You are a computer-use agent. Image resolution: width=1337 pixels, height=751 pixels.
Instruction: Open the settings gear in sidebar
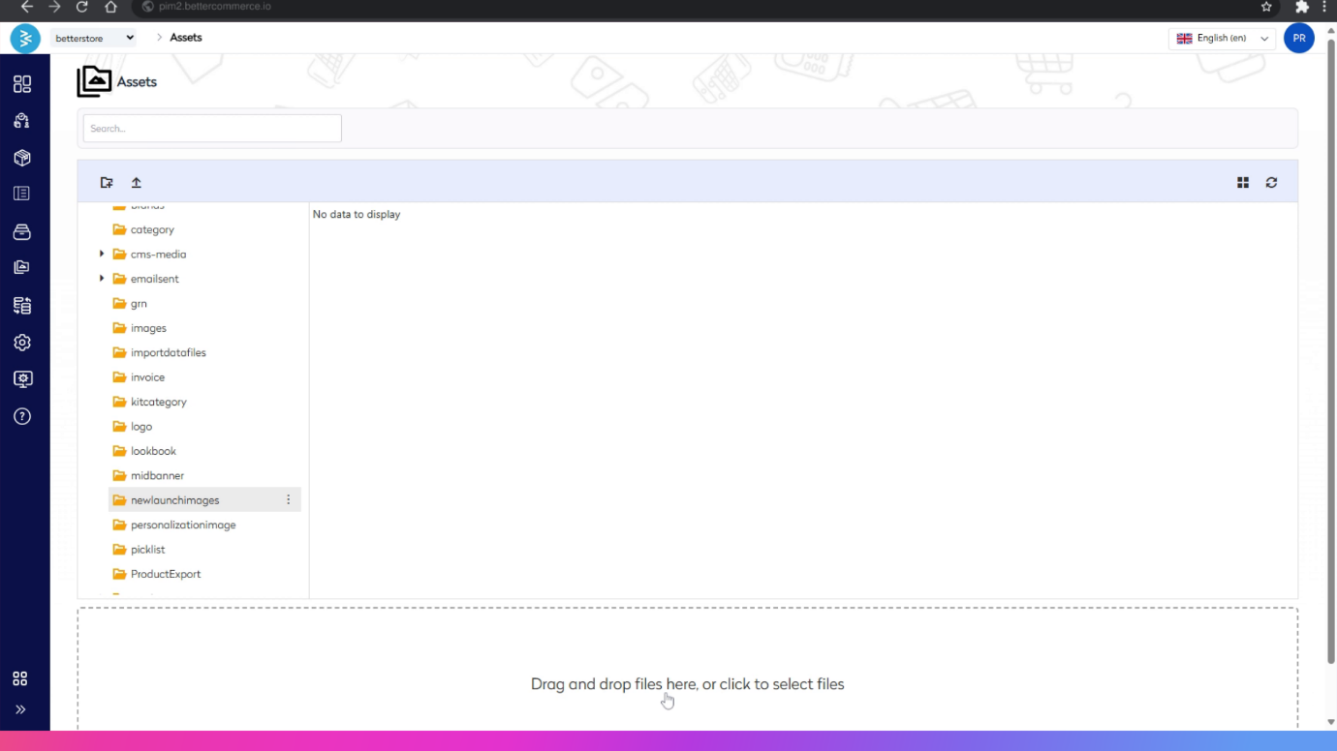(x=22, y=343)
